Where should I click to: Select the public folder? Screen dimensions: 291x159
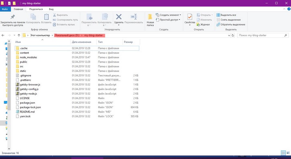click(77, 62)
